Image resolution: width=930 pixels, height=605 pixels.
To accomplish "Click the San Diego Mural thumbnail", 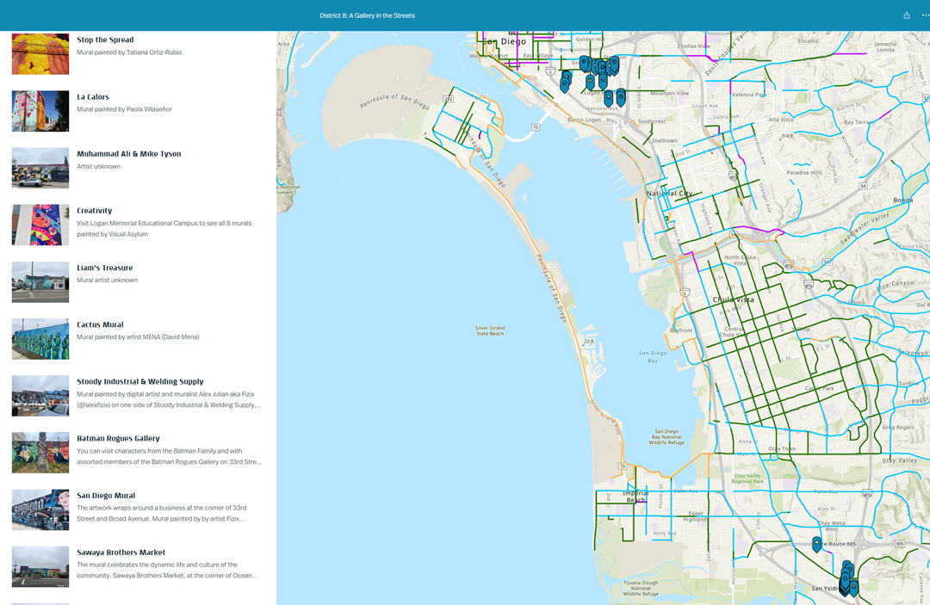I will point(40,509).
